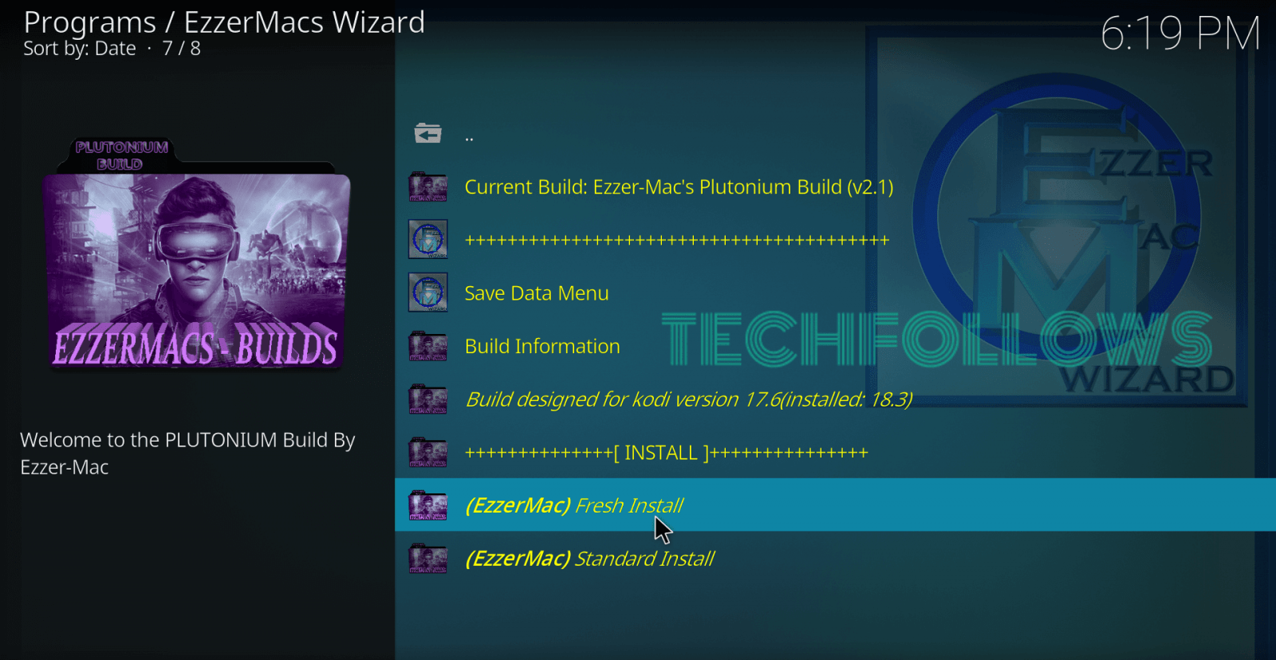Go up via the '..' parent entry
1276x660 pixels.
pyautogui.click(x=835, y=133)
